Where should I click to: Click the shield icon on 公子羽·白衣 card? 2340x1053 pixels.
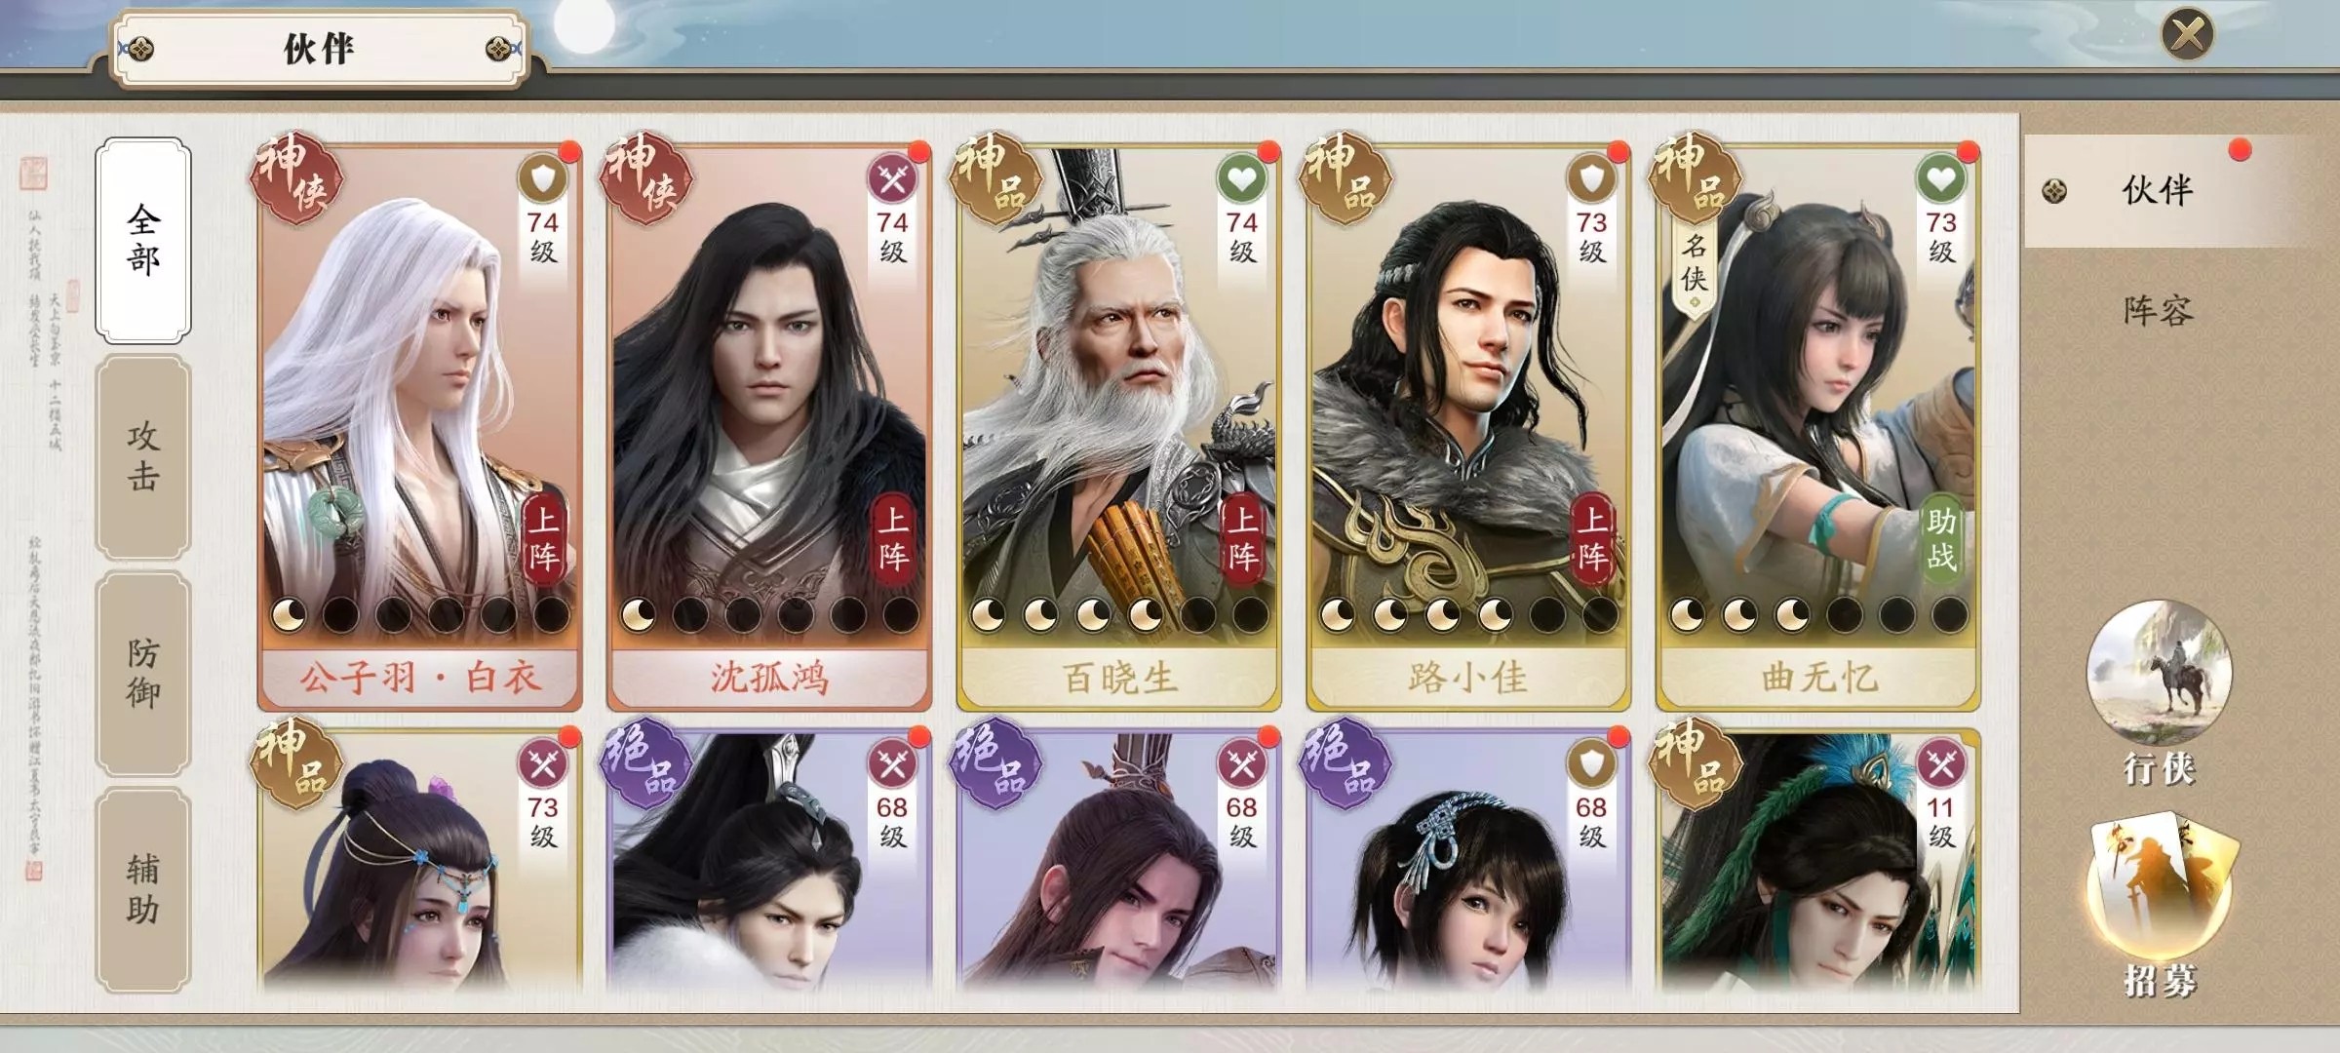(542, 179)
